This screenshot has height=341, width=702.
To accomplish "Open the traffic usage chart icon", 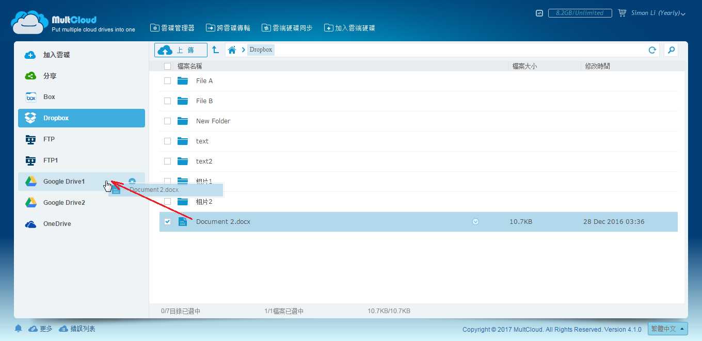I will tap(539, 13).
